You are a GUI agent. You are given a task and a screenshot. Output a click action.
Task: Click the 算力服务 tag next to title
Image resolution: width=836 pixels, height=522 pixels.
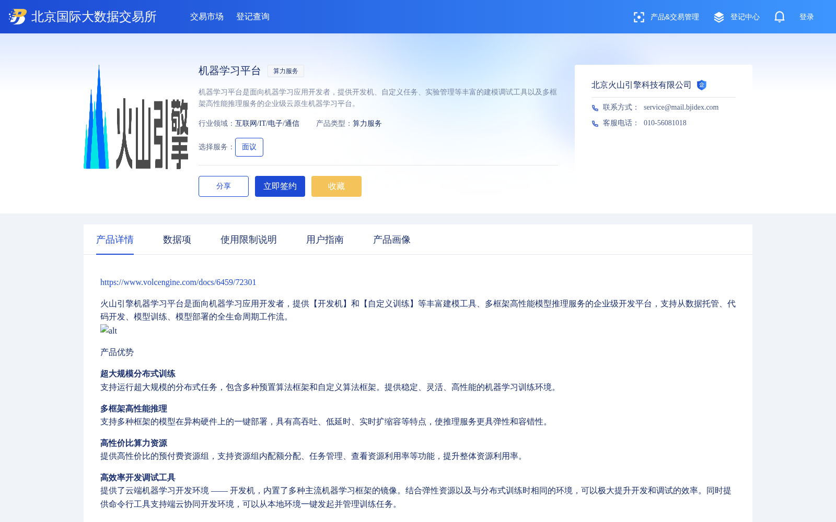(286, 71)
